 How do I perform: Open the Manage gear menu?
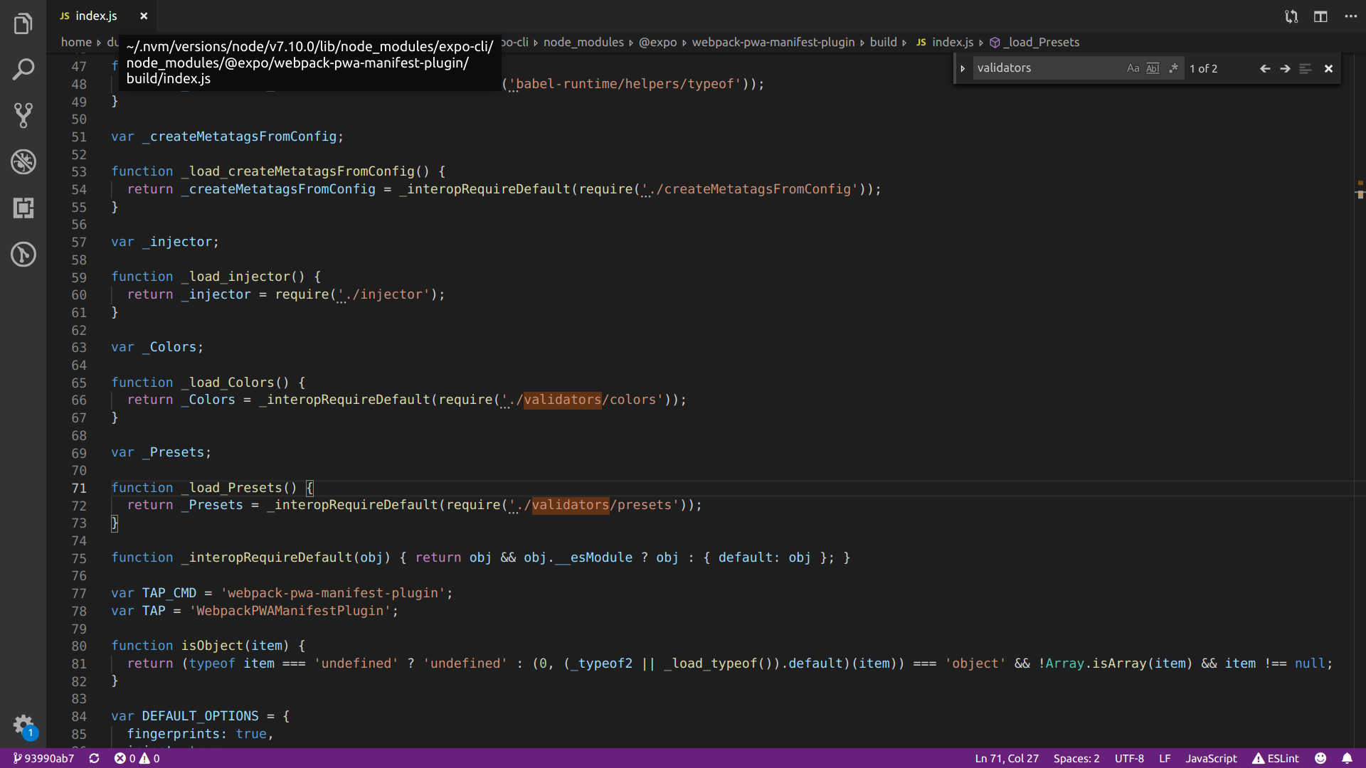[23, 724]
